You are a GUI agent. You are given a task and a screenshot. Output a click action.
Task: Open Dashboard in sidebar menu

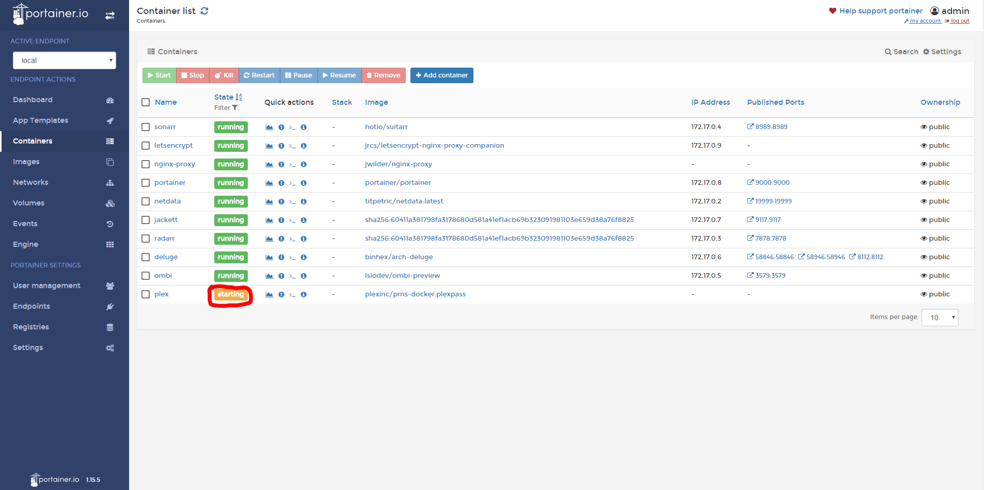65,100
